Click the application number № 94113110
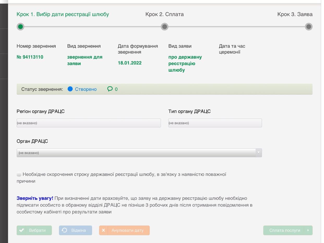Image resolution: width=324 pixels, height=243 pixels. coord(30,57)
